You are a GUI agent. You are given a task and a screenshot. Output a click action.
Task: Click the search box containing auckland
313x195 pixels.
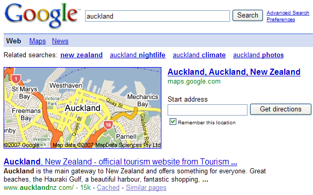point(157,16)
